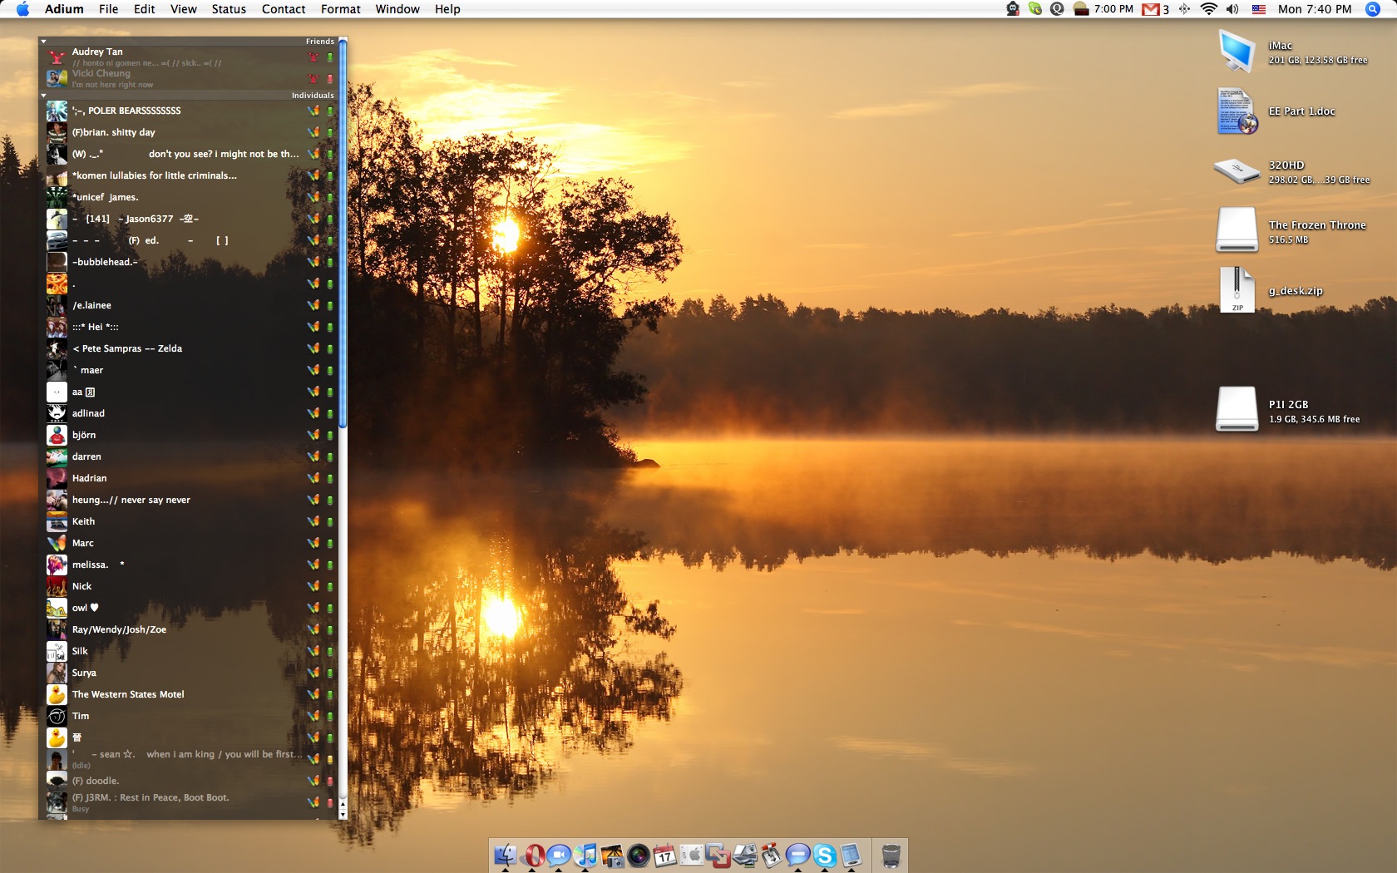Open the Window menu
1397x873 pixels.
pos(397,9)
